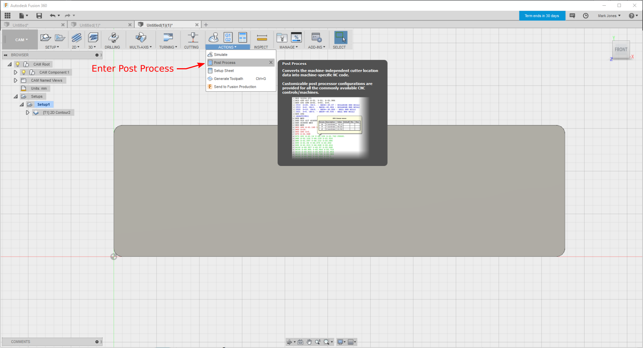Open the SETUP dropdown menu
The height and width of the screenshot is (348, 643).
[52, 47]
